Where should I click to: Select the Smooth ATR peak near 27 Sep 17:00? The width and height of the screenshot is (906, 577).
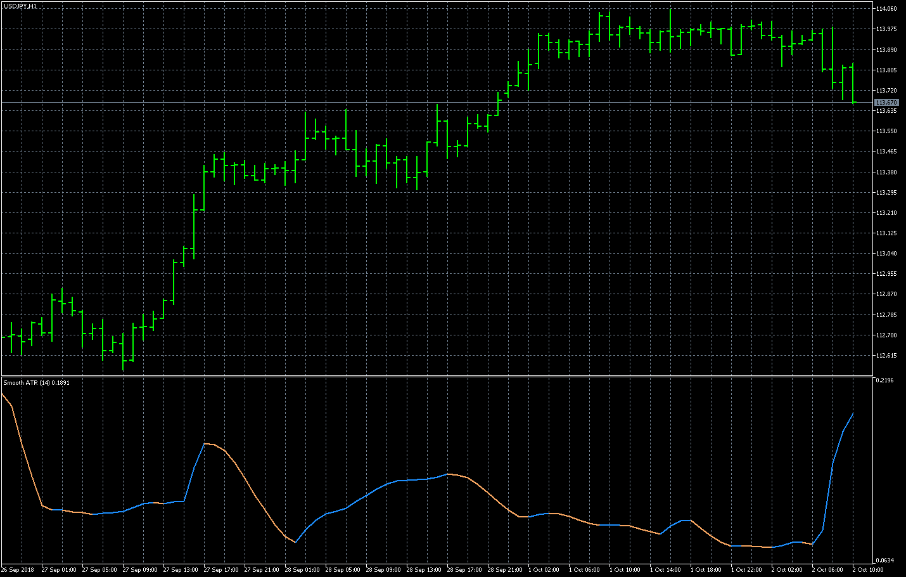pyautogui.click(x=205, y=444)
